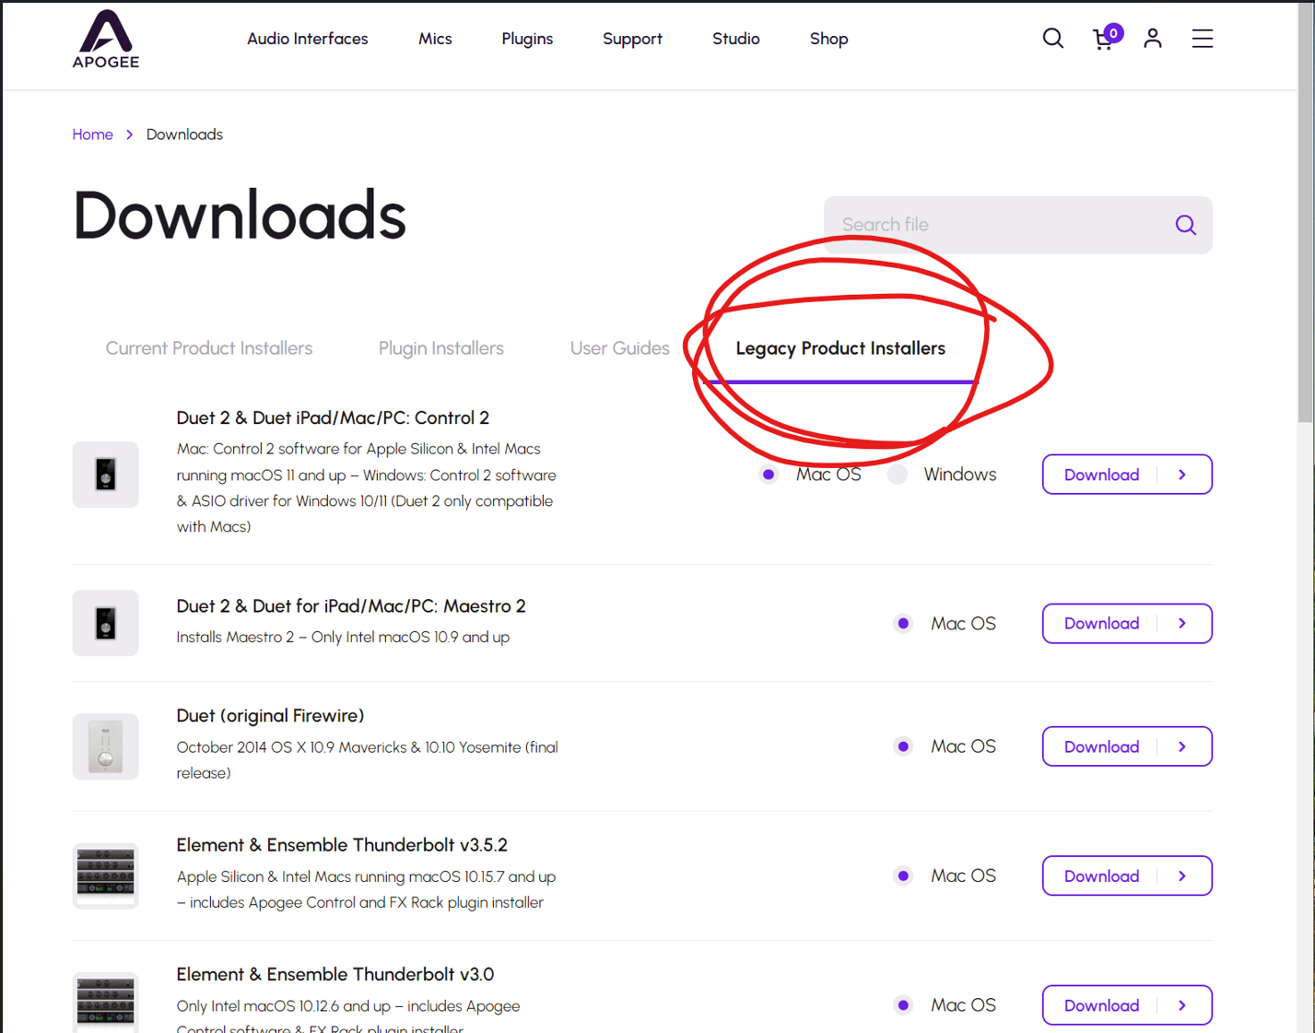1315x1033 pixels.
Task: Switch to the Current Product Installers tab
Action: click(208, 348)
